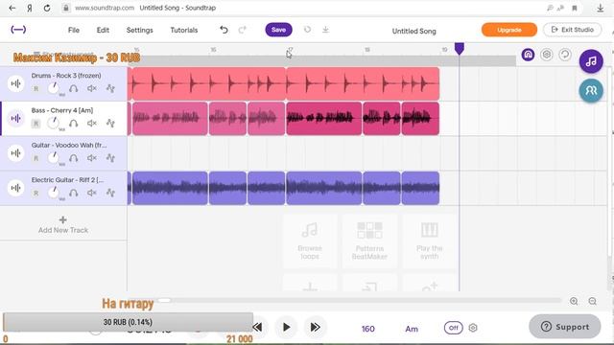Adjust Drums track volume knob
Screen dimensions: 614x345
pyautogui.click(x=54, y=88)
